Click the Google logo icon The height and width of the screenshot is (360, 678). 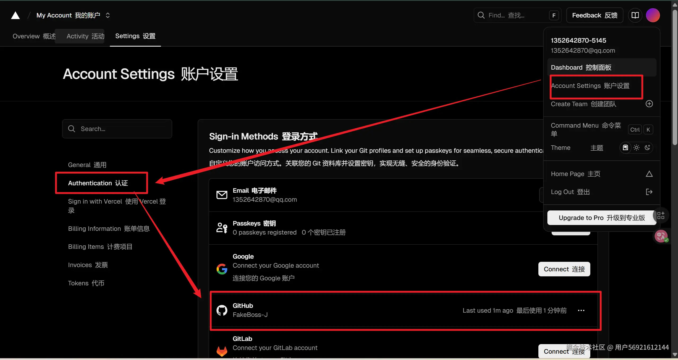coord(222,269)
